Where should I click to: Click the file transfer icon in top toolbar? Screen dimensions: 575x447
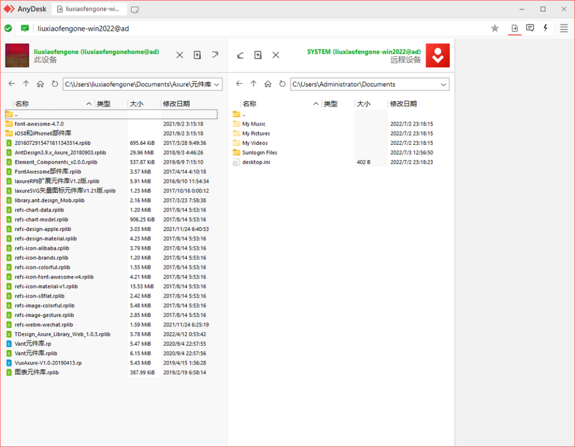tap(514, 28)
